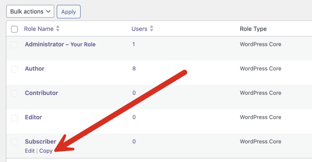The height and width of the screenshot is (162, 312).
Task: Click Copy under the Subscriber role
Action: tap(46, 151)
